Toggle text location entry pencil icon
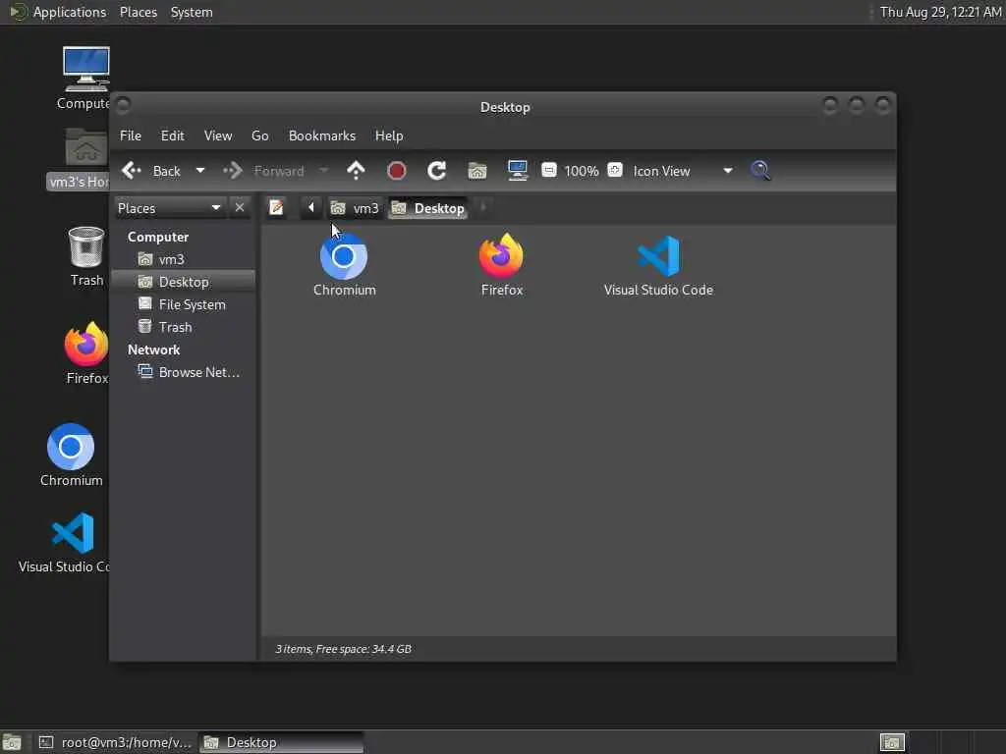Screen dimensions: 1006x754 (x=276, y=208)
